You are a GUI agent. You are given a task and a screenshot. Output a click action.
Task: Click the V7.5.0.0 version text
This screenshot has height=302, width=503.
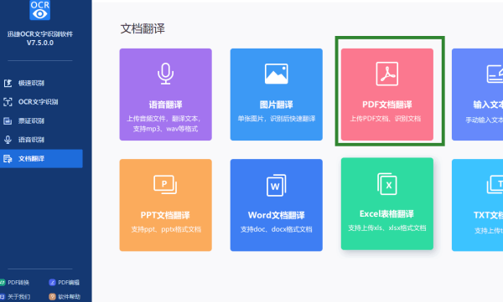point(40,43)
